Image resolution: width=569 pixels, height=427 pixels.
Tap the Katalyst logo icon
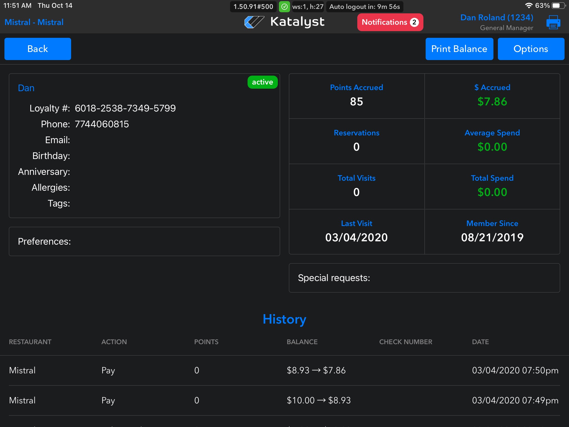254,22
